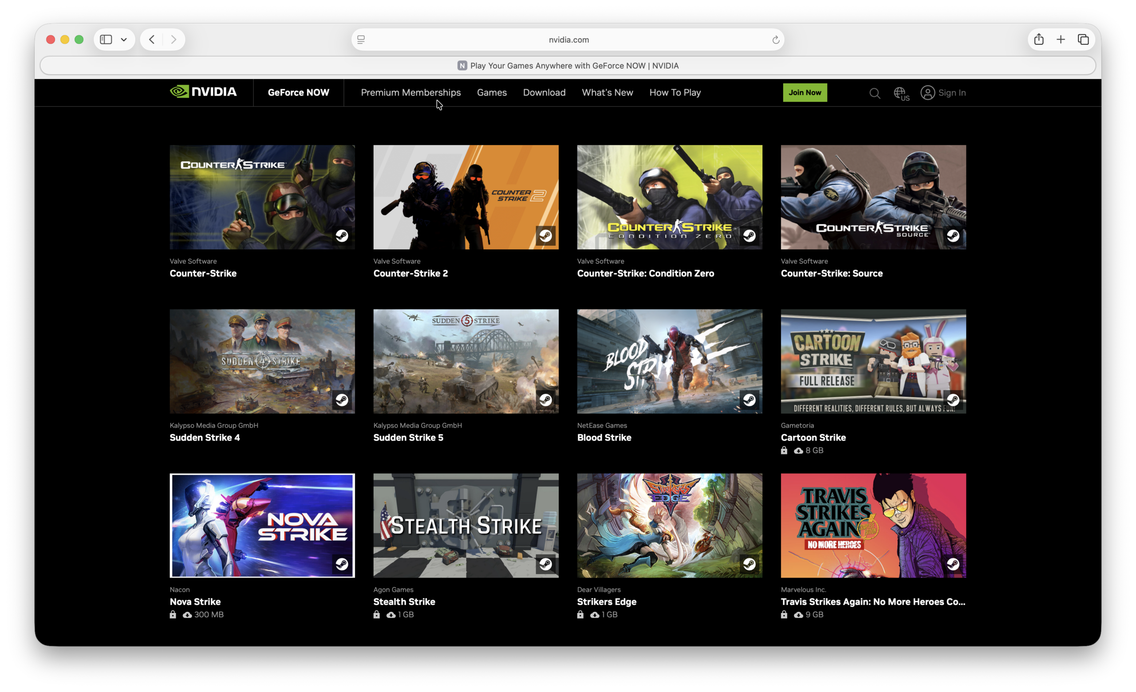Screen dimensions: 1136x692
Task: Open the Sudden Strike 4 title link
Action: (205, 437)
